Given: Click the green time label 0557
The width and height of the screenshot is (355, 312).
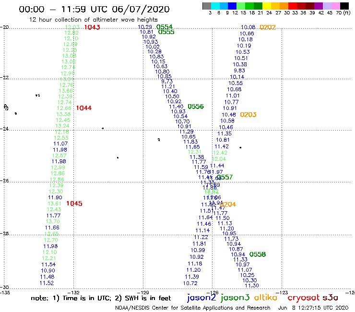Looking at the screenshot, I should pyautogui.click(x=225, y=177).
